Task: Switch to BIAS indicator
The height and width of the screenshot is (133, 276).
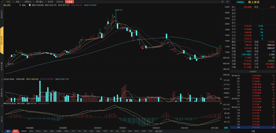Action: pyautogui.click(x=66, y=131)
